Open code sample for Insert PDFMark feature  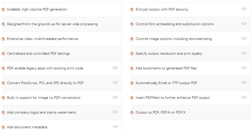pyautogui.click(x=244, y=97)
